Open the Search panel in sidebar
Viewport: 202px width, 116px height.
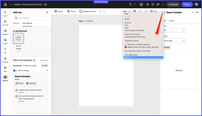coord(5,13)
